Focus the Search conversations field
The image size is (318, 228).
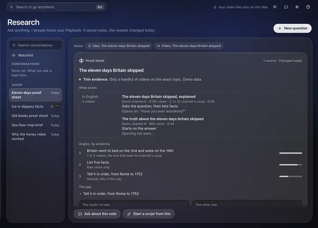coord(35,45)
